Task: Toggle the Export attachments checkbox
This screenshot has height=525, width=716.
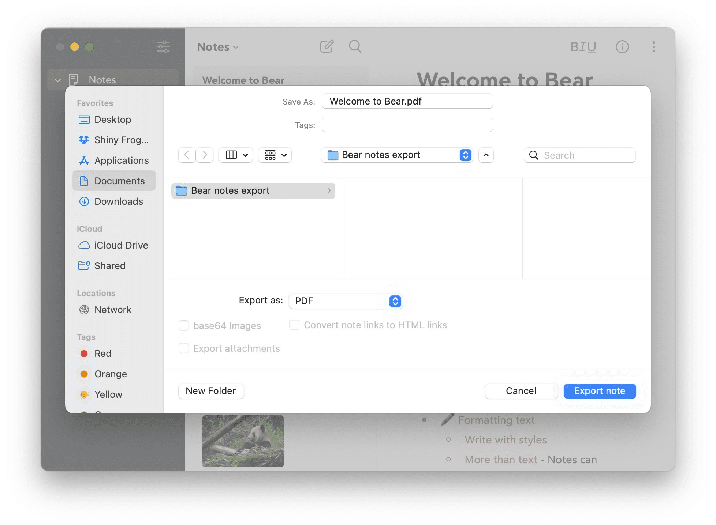Action: pyautogui.click(x=184, y=348)
